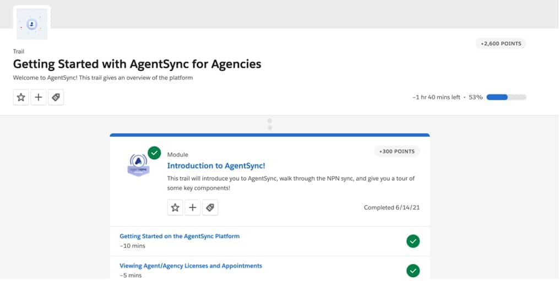This screenshot has height=281, width=560.
Task: Click checkmark for Getting Started on AgentSync Platform
Action: [x=413, y=241]
